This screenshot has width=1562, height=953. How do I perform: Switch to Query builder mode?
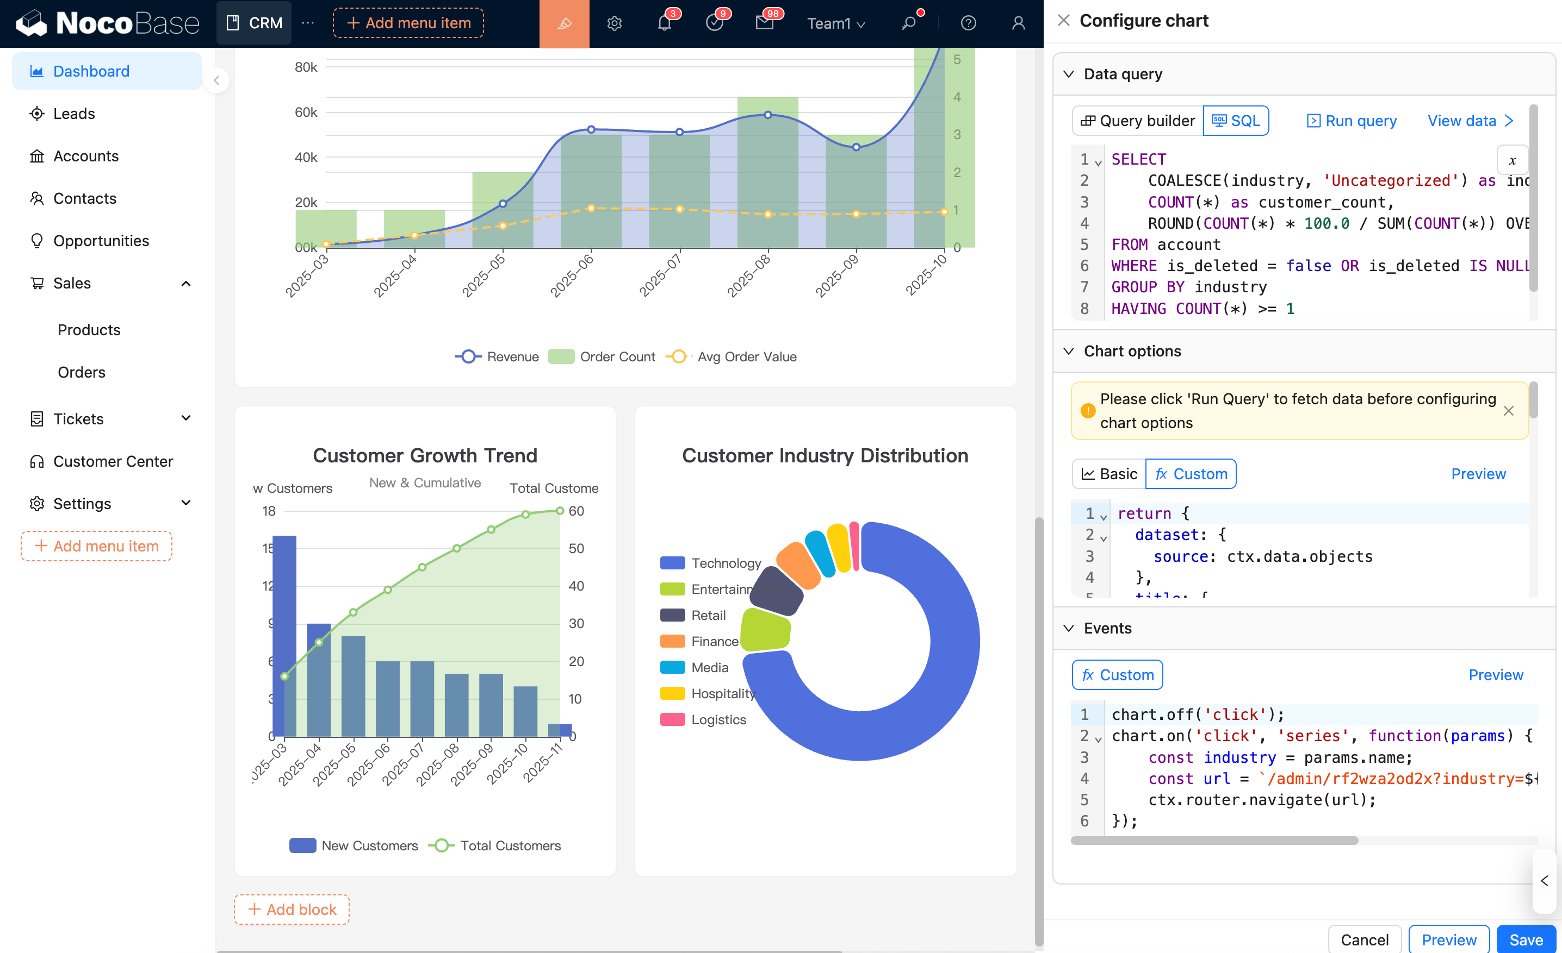[1137, 121]
